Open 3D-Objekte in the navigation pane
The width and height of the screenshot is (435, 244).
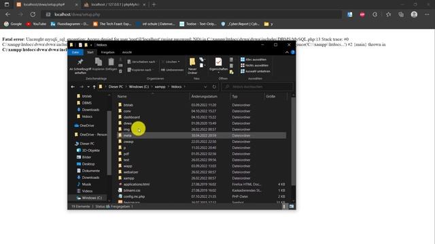(90, 150)
